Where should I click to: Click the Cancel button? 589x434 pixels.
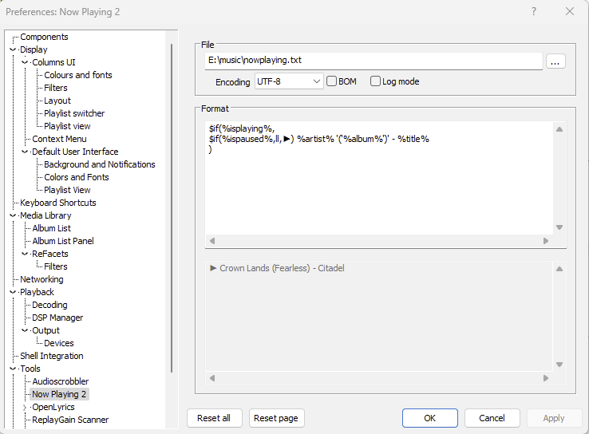(492, 418)
